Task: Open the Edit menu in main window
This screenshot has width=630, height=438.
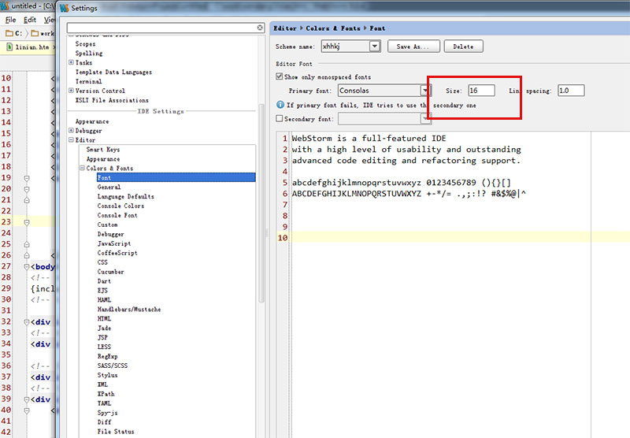Action: pyautogui.click(x=30, y=20)
